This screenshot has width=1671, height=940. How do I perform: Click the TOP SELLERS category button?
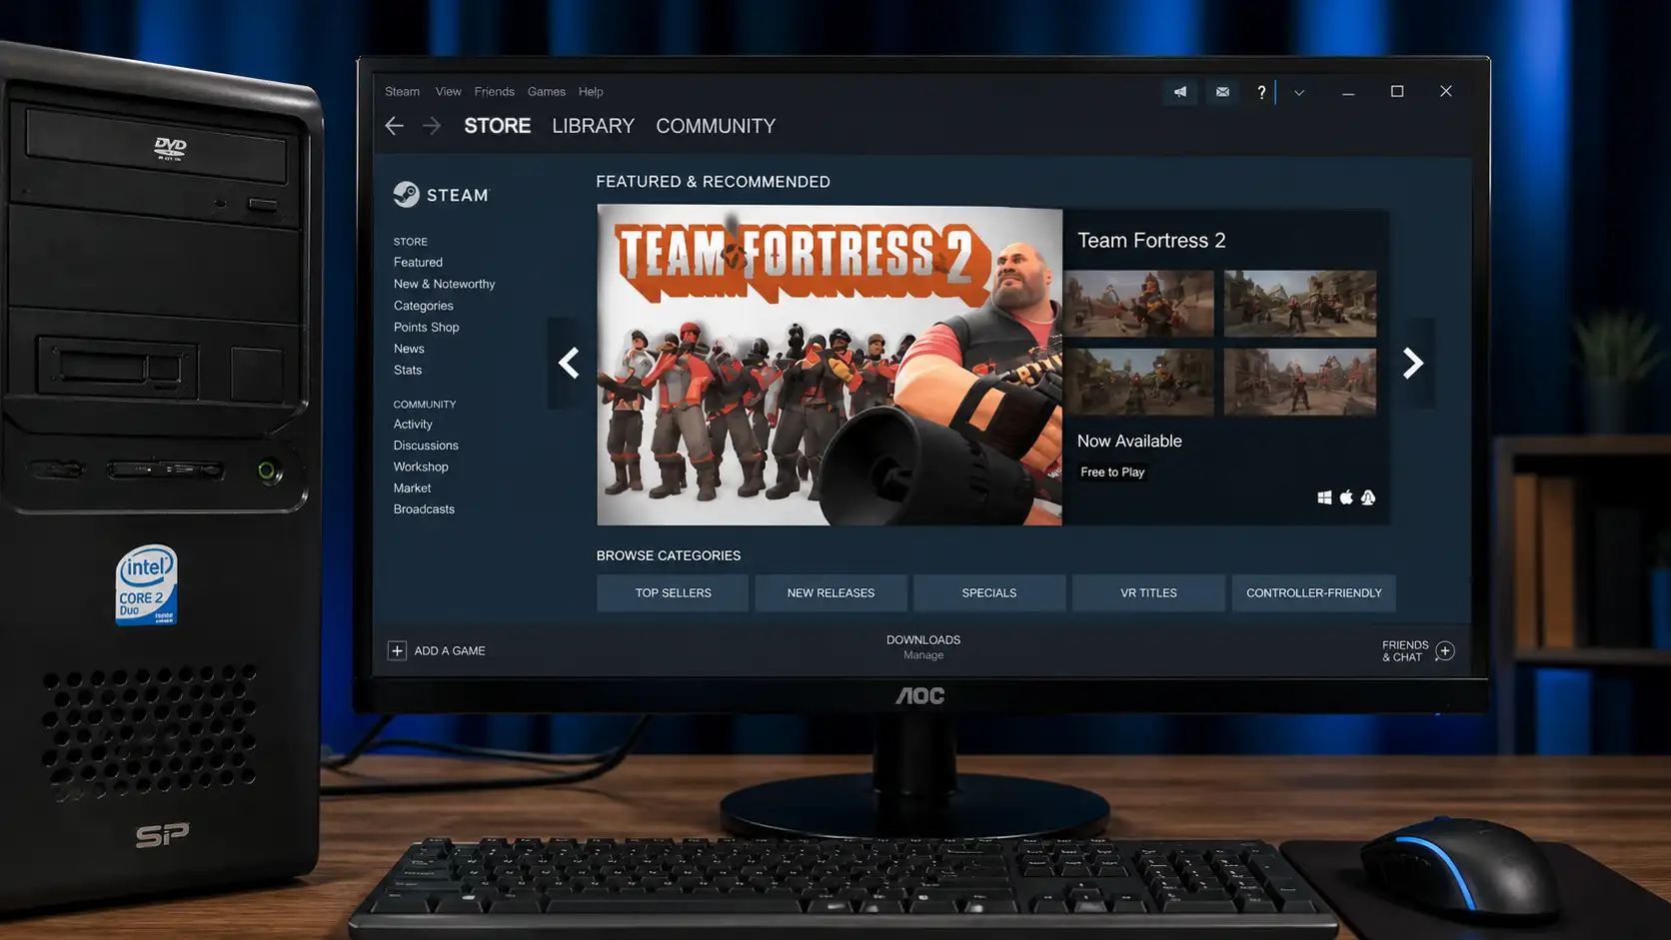click(673, 593)
